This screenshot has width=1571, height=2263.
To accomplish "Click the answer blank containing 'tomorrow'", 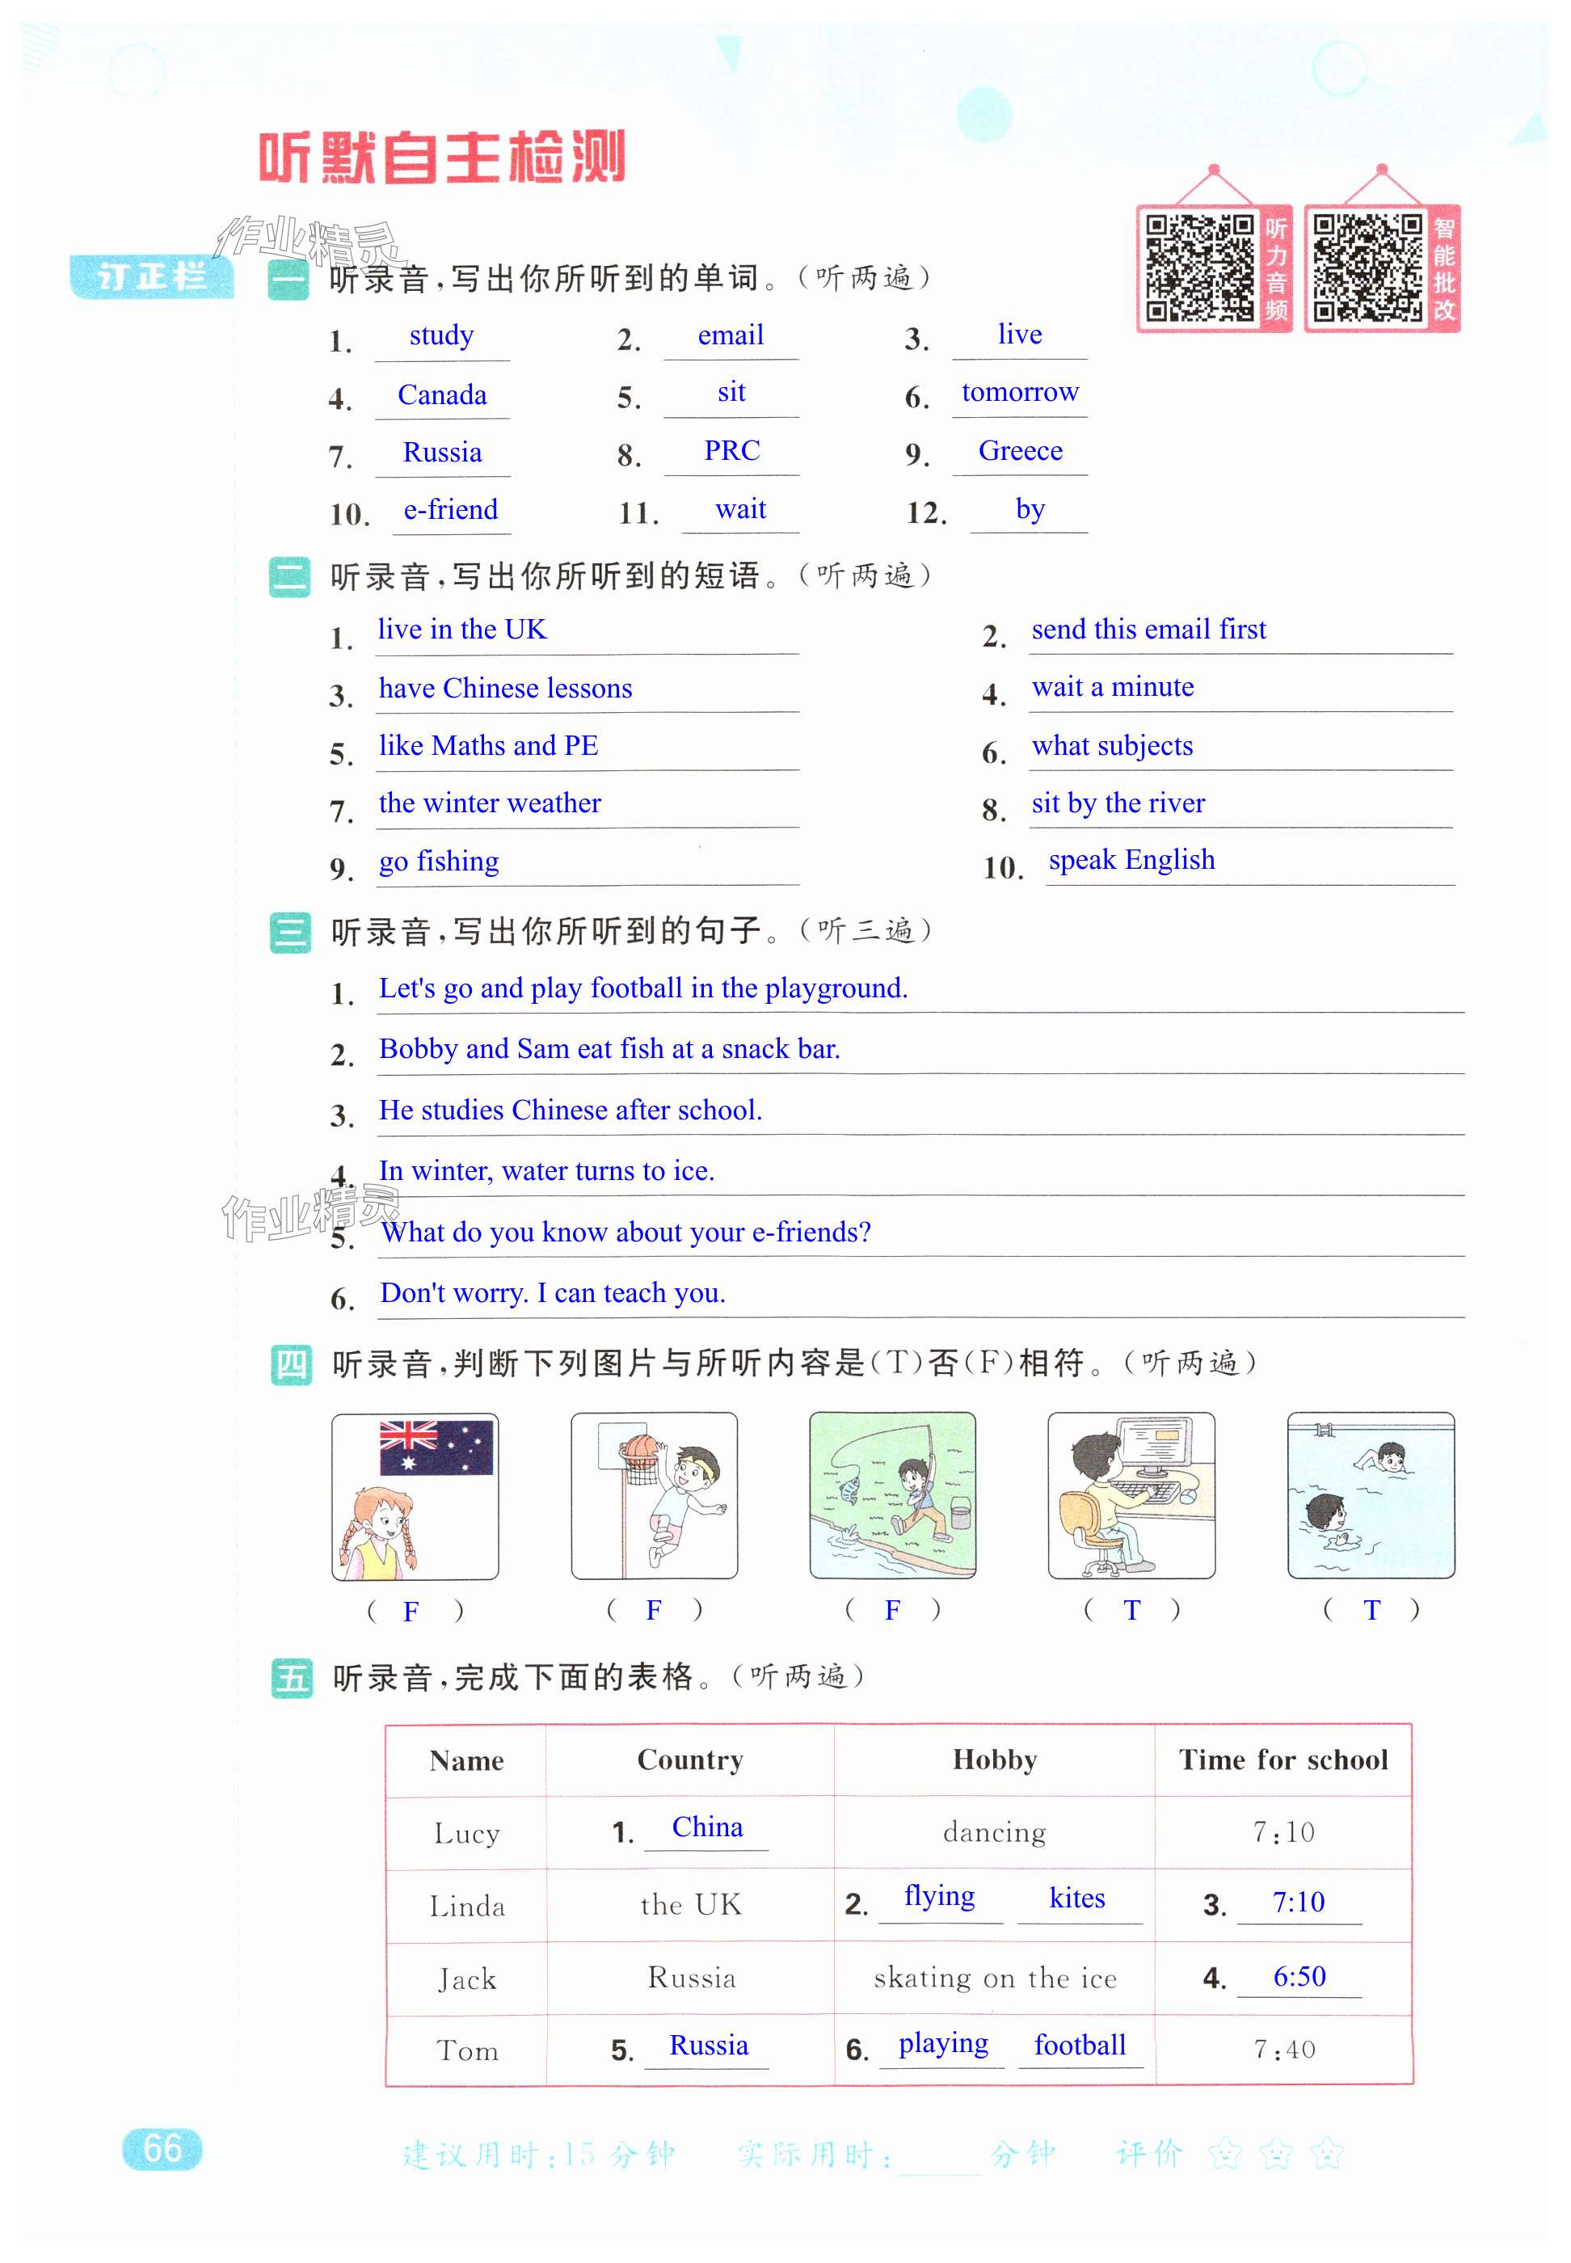I will [1020, 394].
